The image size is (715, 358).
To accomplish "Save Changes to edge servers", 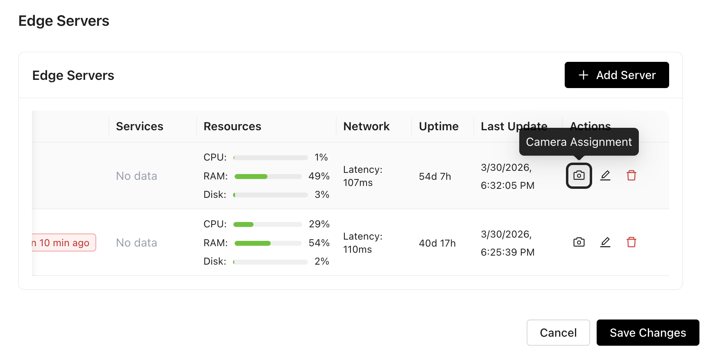I will tap(647, 333).
